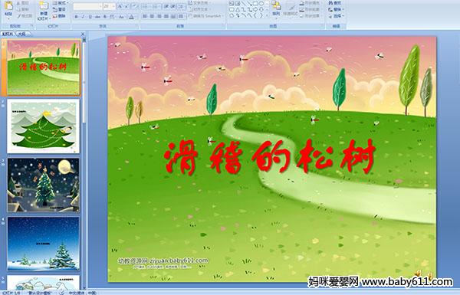Screen dimensions: 460x295
Task: Toggle Bold formatting button
Action: point(76,17)
